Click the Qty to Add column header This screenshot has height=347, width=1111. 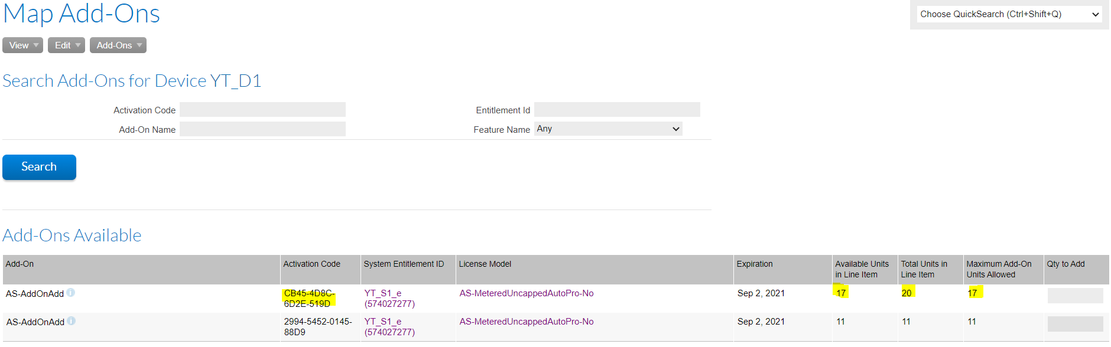click(1076, 270)
